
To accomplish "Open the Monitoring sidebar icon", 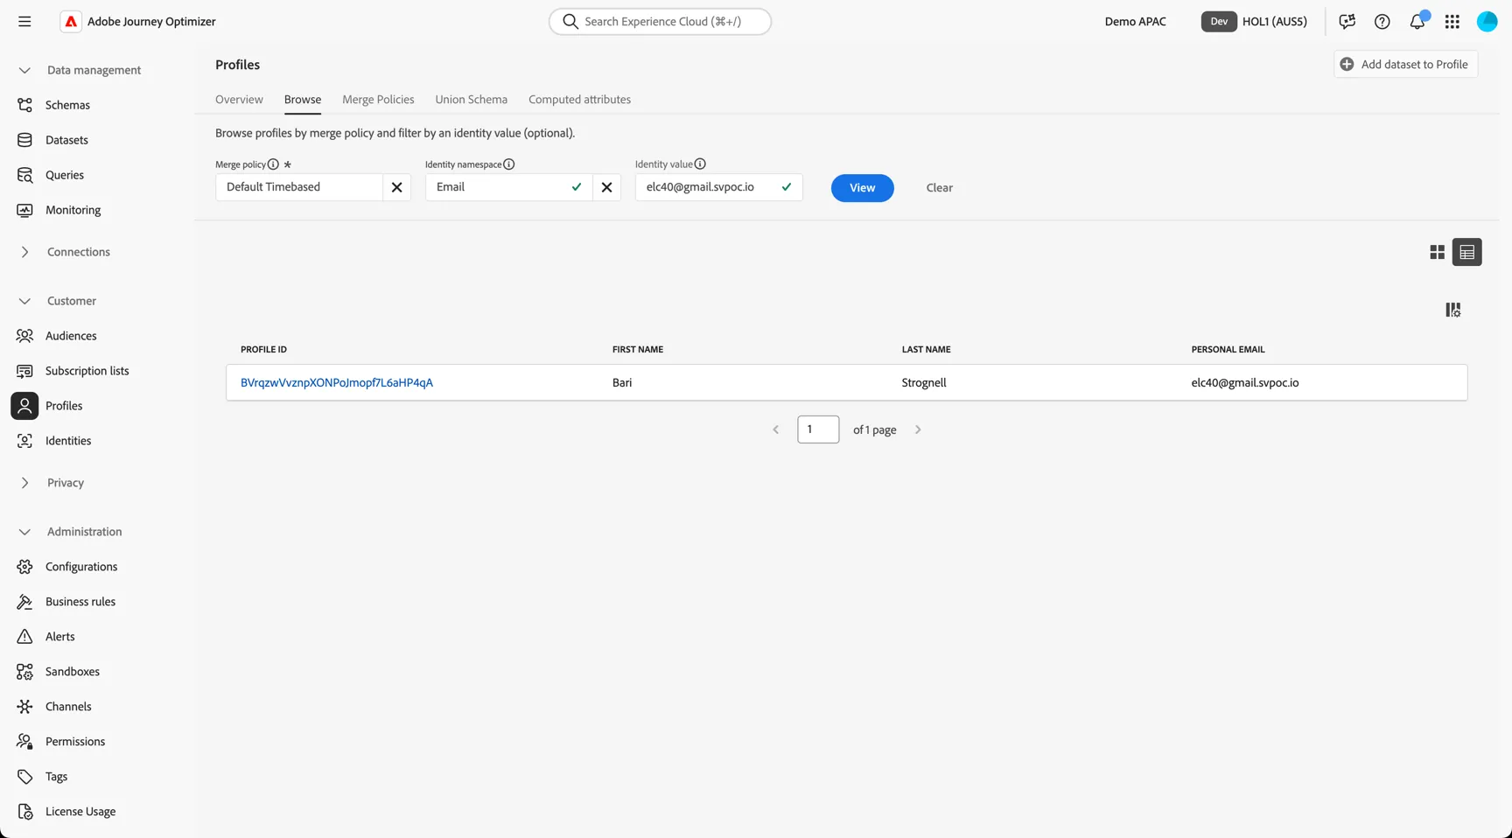I will click(x=24, y=210).
